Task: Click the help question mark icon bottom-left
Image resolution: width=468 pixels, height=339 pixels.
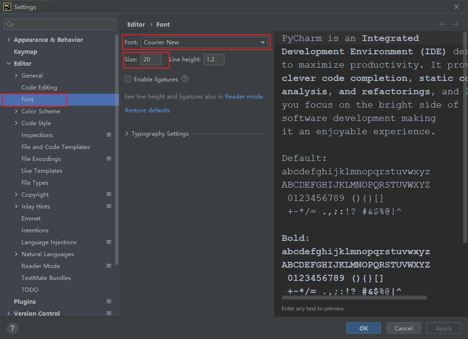Action: [12, 328]
